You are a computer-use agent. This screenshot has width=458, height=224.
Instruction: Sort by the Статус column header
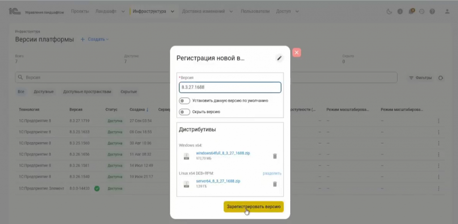111,110
